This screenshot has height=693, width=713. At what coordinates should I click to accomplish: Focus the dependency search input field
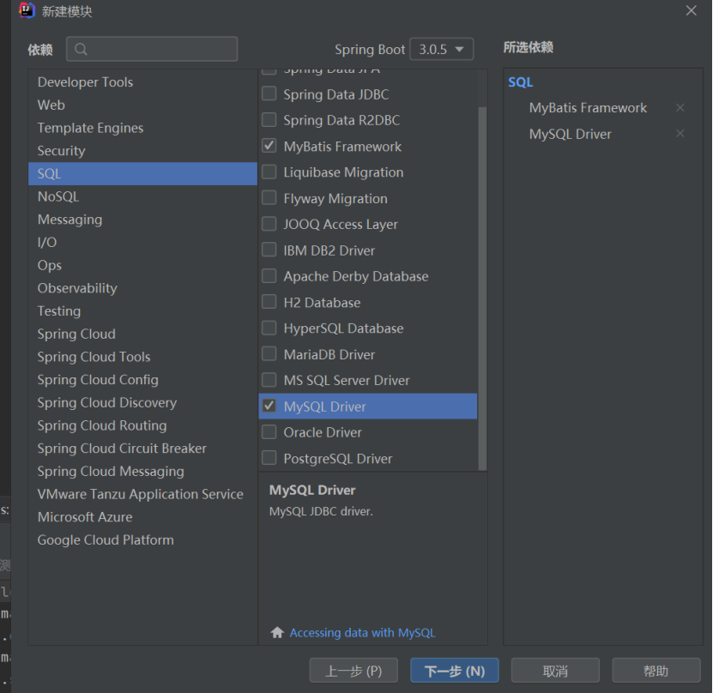click(x=152, y=49)
